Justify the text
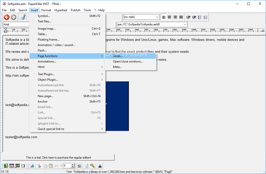Screen dimensions: 266x174 tap(181, 17)
